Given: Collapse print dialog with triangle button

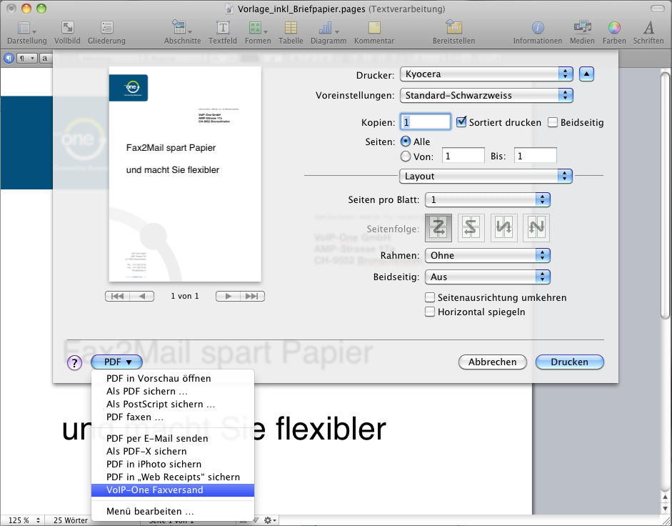Looking at the screenshot, I should [586, 74].
